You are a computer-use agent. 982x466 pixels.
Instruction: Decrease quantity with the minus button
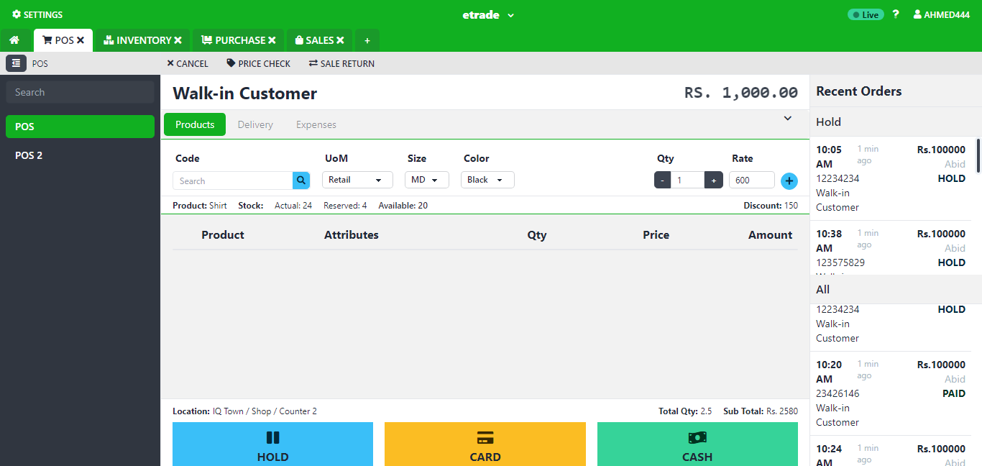coord(663,181)
